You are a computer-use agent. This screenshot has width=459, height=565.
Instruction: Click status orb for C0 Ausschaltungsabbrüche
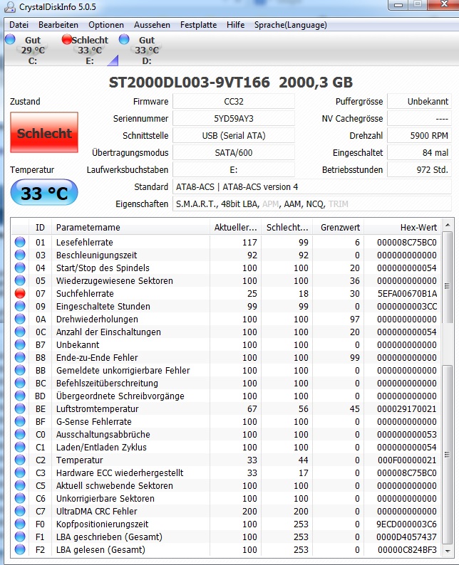20,434
